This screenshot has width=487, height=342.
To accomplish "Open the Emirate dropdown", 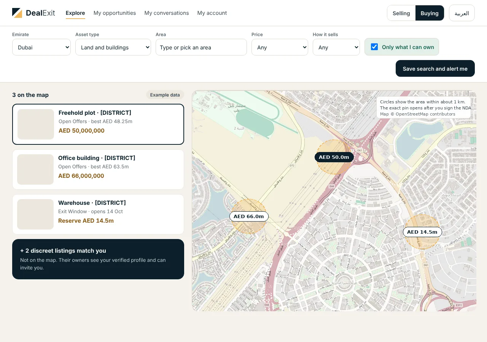I will coord(41,47).
